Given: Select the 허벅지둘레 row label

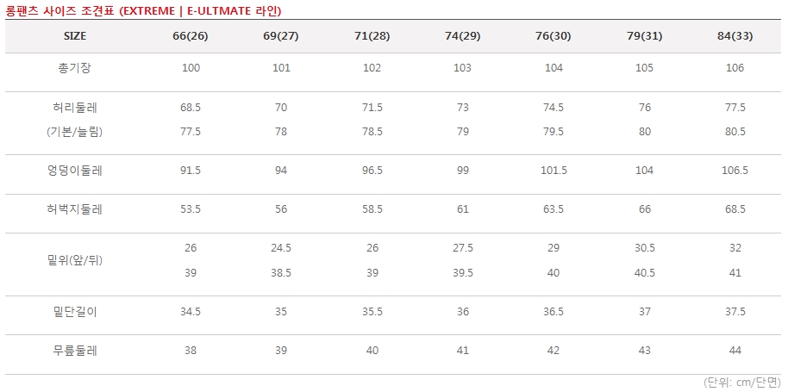Looking at the screenshot, I should click(75, 209).
